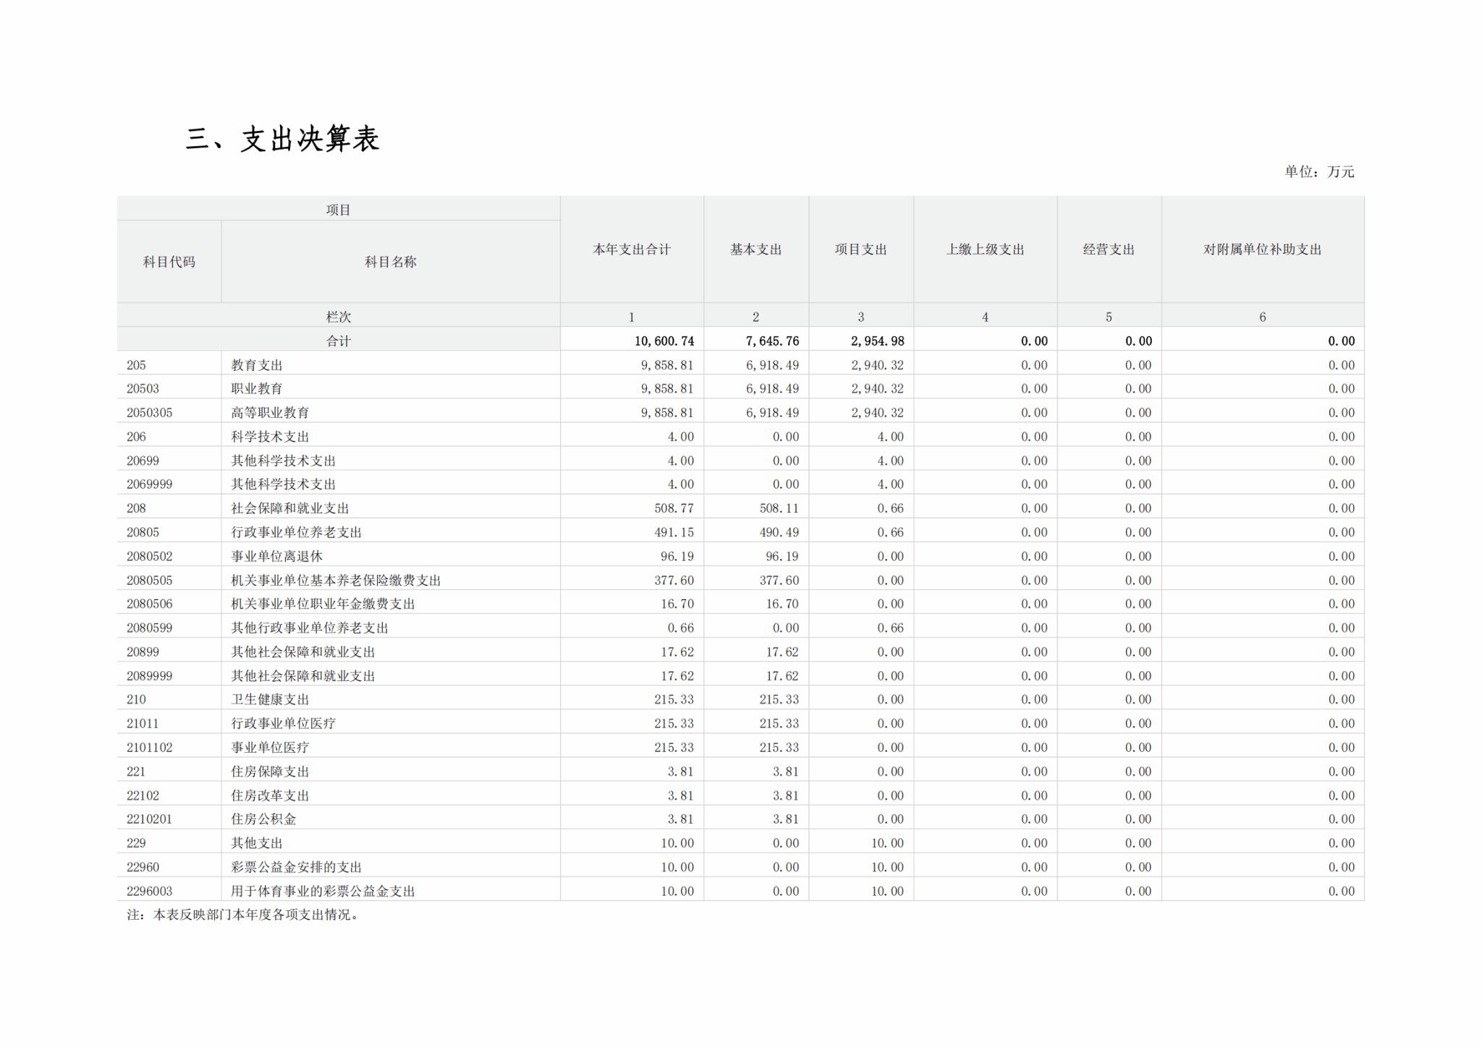Image resolution: width=1482 pixels, height=1047 pixels.
Task: Click the total value 2,954.98
Action: (877, 341)
